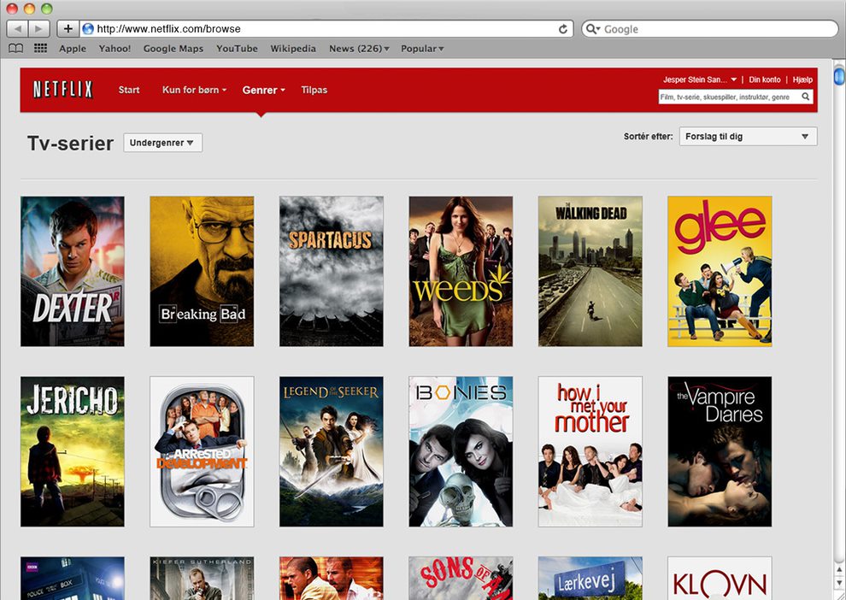Viewport: 846px width, 600px height.
Task: Open the Sons of Anarchy poster
Action: pyautogui.click(x=461, y=579)
